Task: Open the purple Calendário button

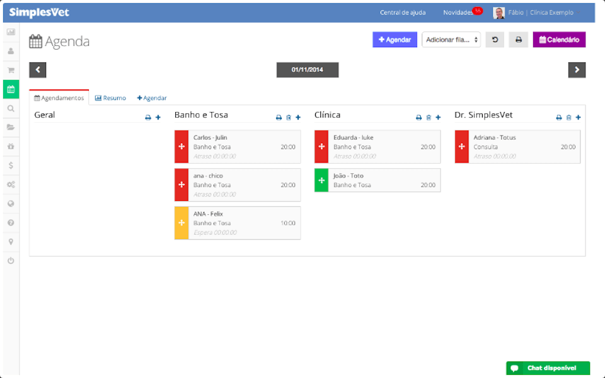Action: tap(558, 39)
